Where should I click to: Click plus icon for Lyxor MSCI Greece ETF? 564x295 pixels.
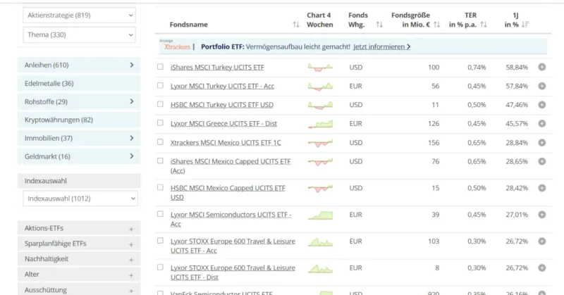[x=541, y=123]
